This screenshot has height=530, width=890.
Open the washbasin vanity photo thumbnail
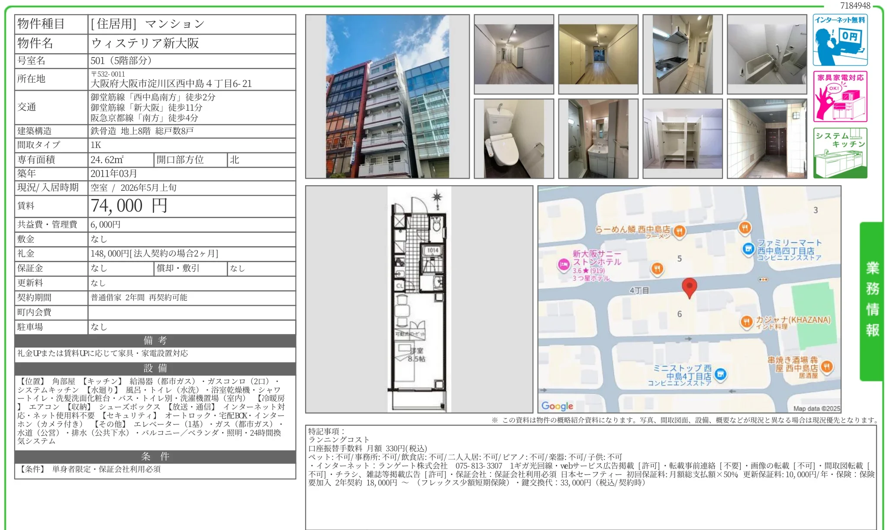click(598, 138)
